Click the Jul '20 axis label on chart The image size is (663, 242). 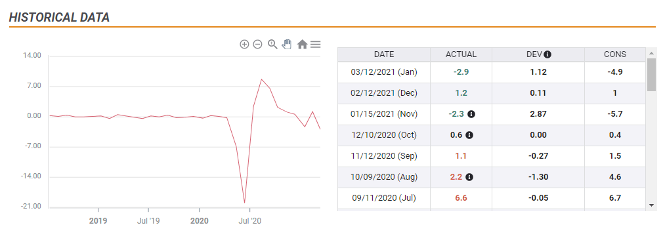pyautogui.click(x=250, y=221)
